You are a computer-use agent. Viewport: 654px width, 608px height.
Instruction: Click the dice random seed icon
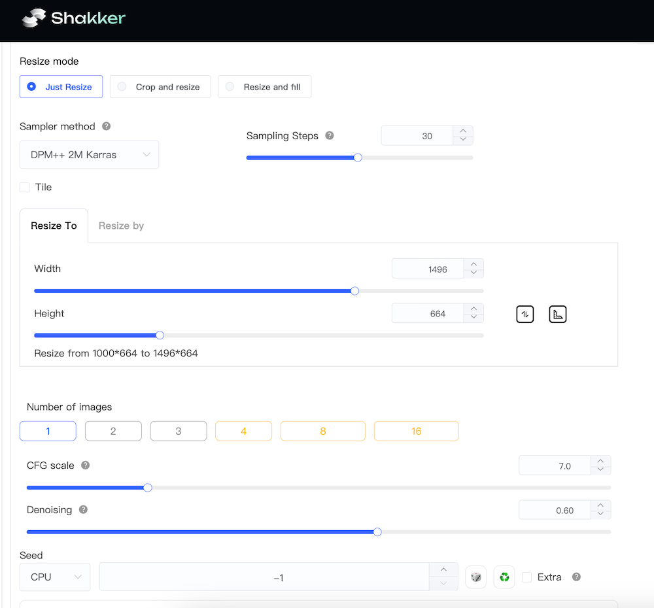tap(476, 577)
